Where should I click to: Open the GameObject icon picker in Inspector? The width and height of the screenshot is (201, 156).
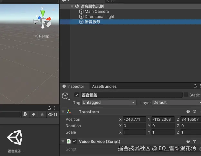[x=66, y=96]
